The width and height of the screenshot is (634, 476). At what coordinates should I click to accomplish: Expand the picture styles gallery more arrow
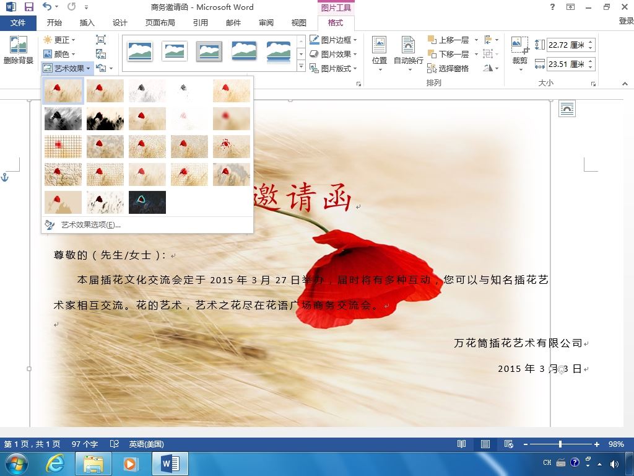pyautogui.click(x=301, y=66)
